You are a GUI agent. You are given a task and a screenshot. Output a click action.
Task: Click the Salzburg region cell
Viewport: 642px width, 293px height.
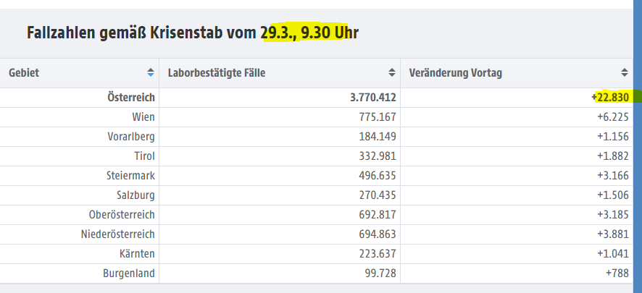[134, 195]
